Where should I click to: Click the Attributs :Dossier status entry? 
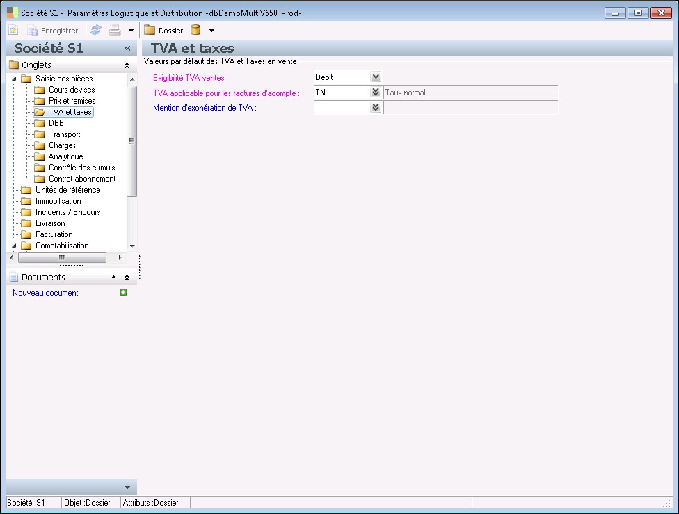coord(151,503)
